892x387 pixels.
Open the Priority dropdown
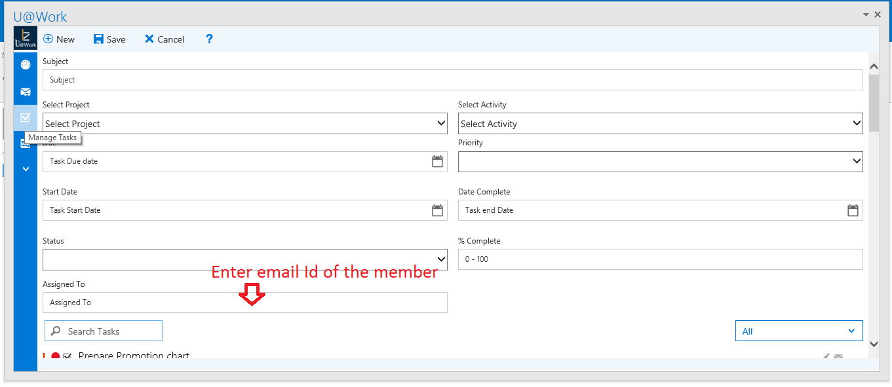[660, 161]
